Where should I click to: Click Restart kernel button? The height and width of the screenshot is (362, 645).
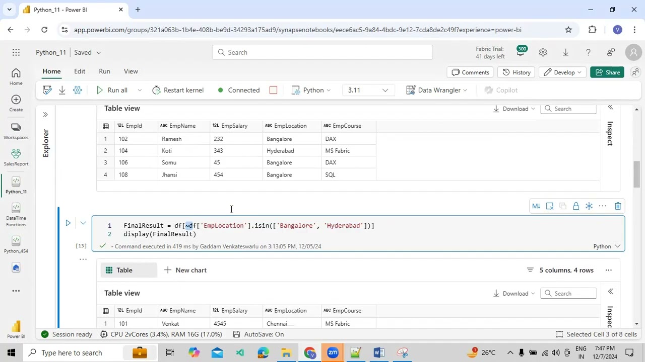pos(178,90)
